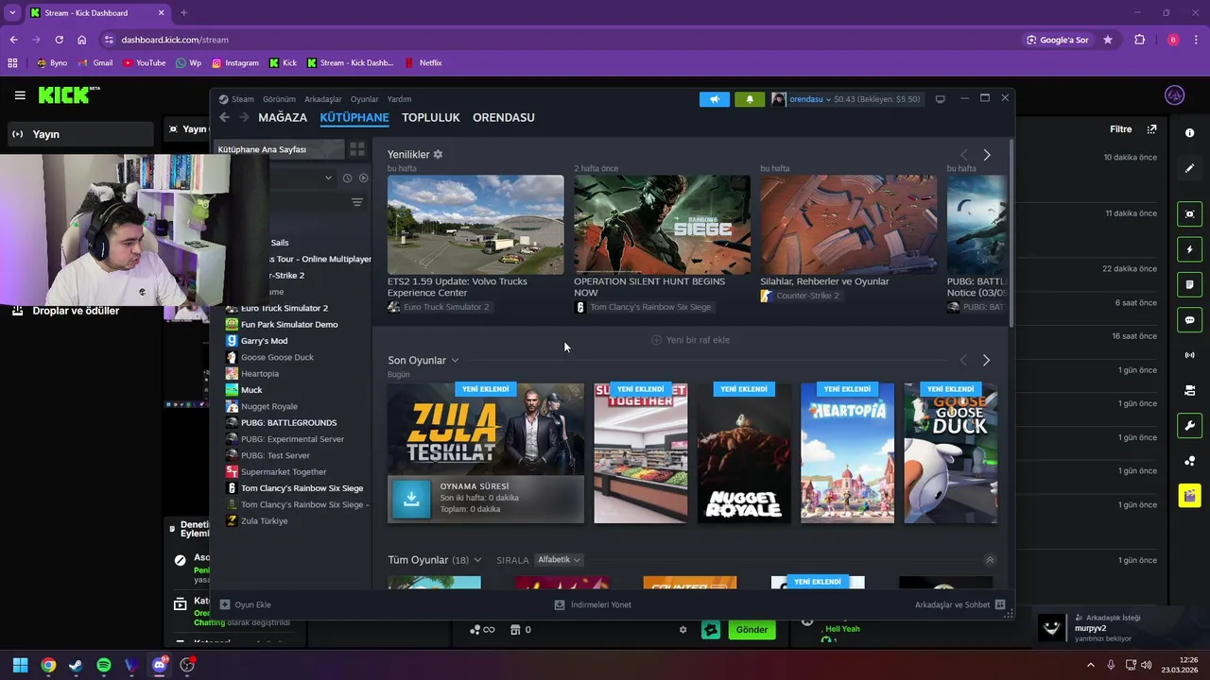The height and width of the screenshot is (680, 1210).
Task: Collapse Tüm Oyunlar shelf with up chevron
Action: [990, 560]
